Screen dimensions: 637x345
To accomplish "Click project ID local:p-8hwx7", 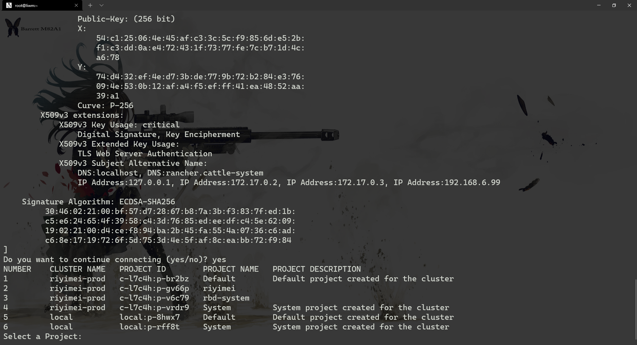I will [x=150, y=317].
